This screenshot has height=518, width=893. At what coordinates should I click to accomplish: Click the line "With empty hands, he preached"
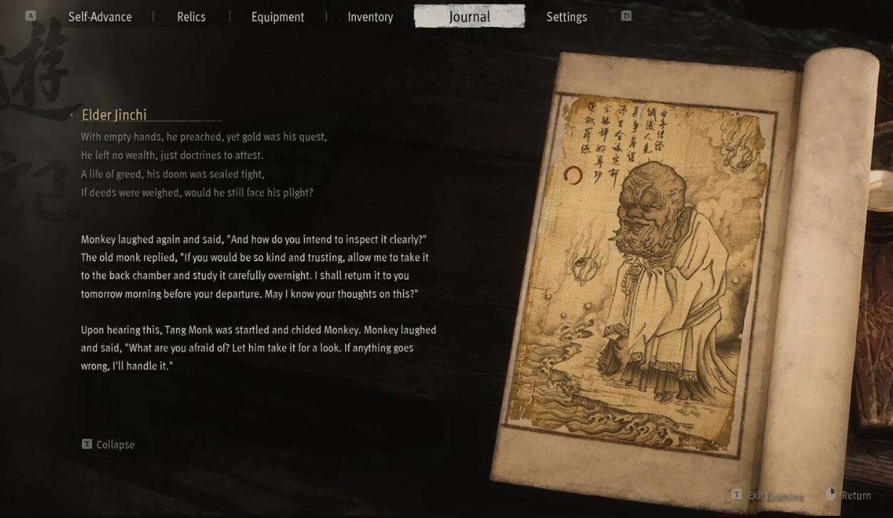coord(204,137)
